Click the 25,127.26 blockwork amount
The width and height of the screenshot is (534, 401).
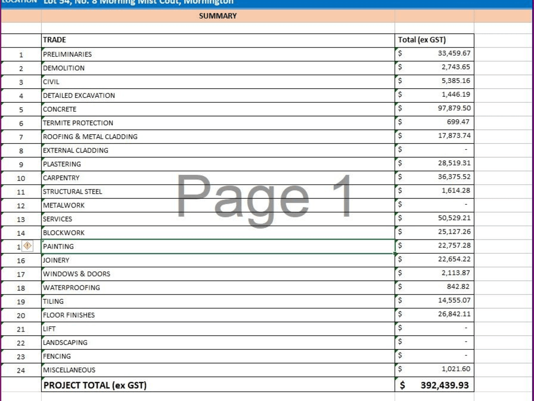454,232
